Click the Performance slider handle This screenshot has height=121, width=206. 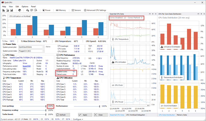coord(100,106)
